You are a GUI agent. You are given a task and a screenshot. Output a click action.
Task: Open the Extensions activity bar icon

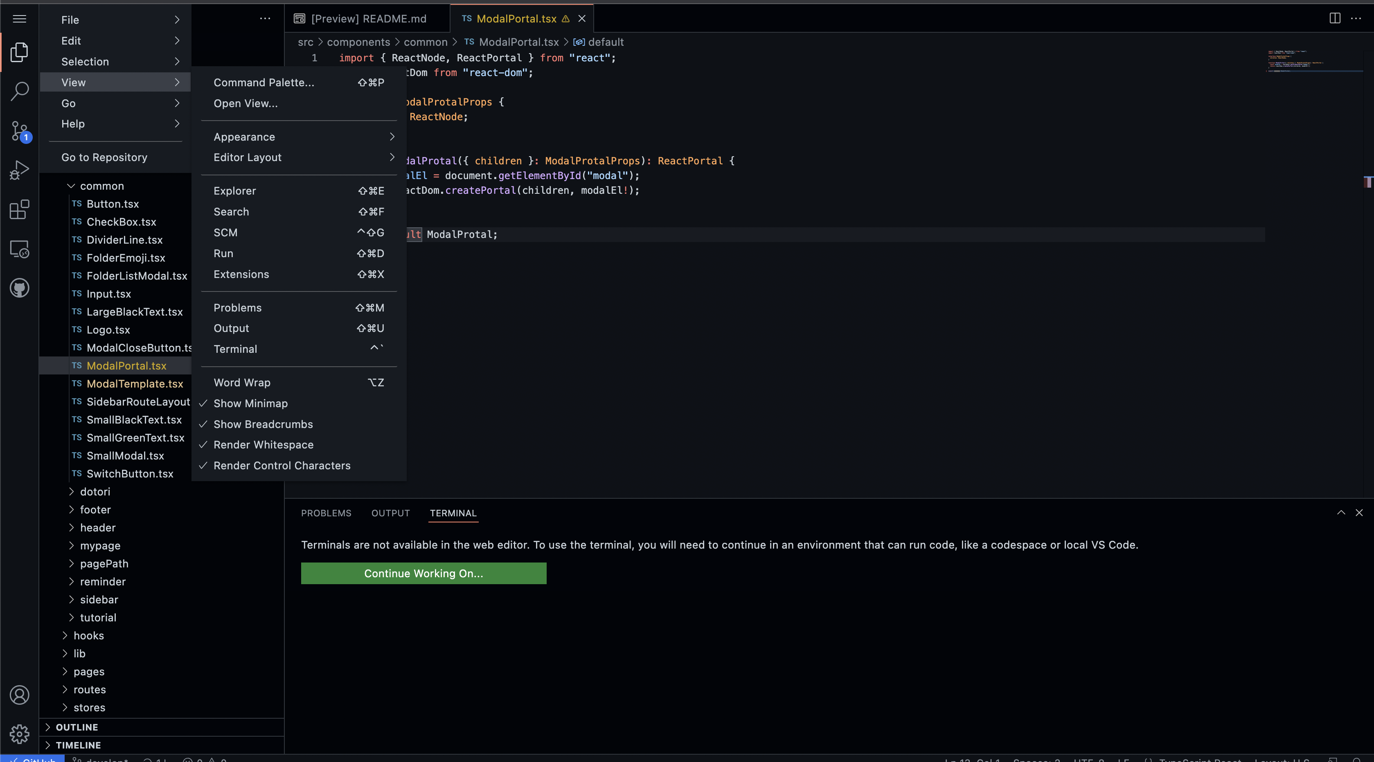point(19,210)
